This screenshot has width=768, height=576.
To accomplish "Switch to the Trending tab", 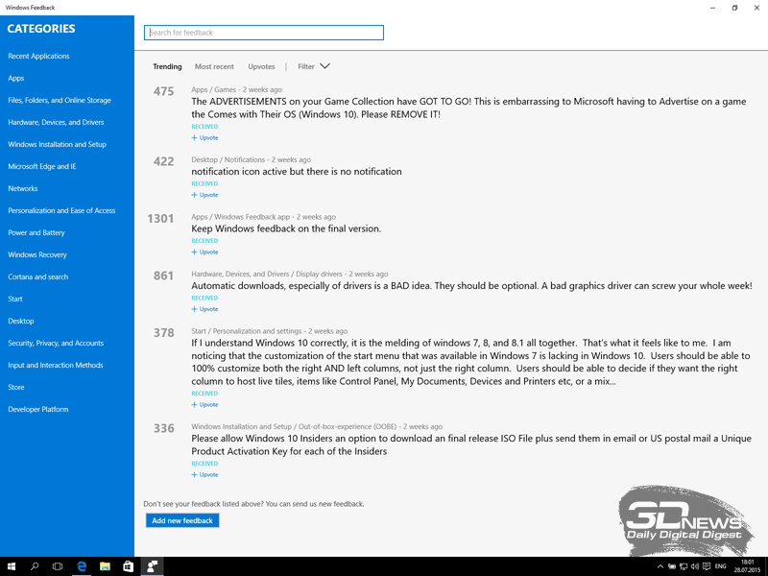I will (x=167, y=66).
